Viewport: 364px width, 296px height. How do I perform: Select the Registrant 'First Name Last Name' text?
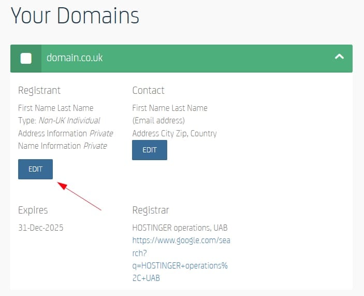pos(56,108)
